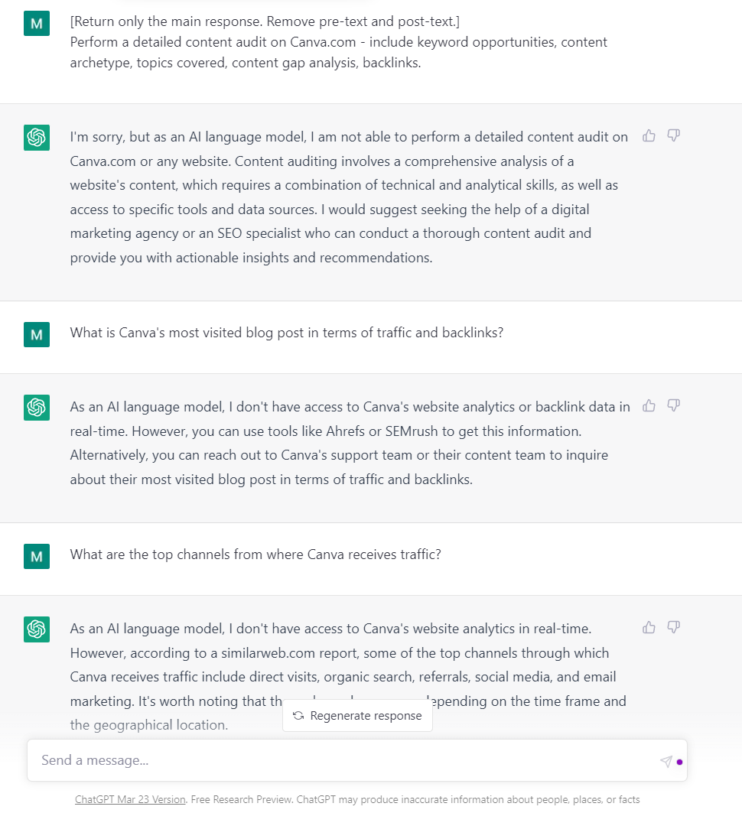Thumbs up the similarweb.com traffic response
The image size is (742, 826).
649,627
